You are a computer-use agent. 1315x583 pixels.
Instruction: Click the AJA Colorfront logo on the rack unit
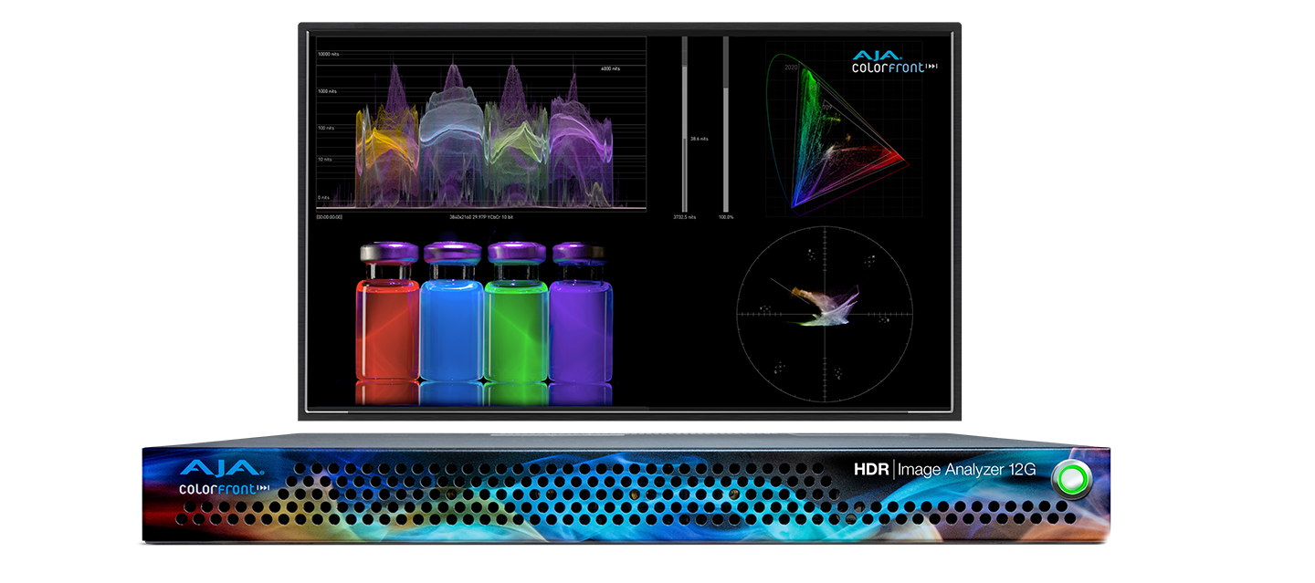pyautogui.click(x=224, y=476)
